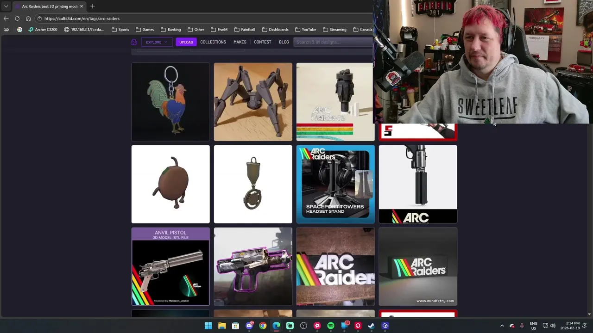Focus the Search 3.1M designs field
This screenshot has height=333, width=593.
[x=333, y=42]
